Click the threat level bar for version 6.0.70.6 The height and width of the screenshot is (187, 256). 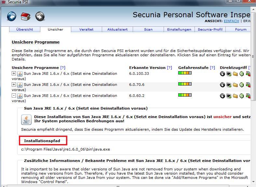click(x=185, y=84)
